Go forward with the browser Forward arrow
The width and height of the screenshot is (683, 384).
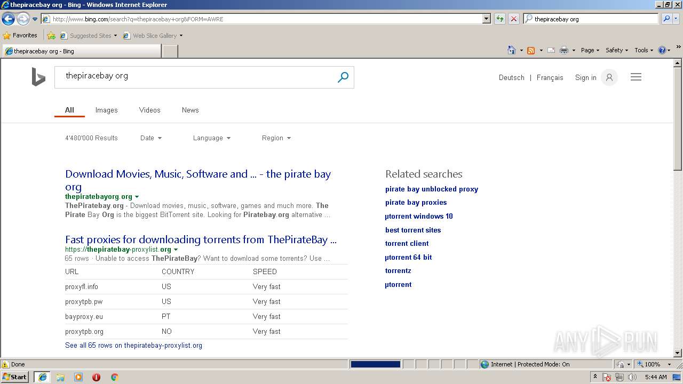click(23, 19)
